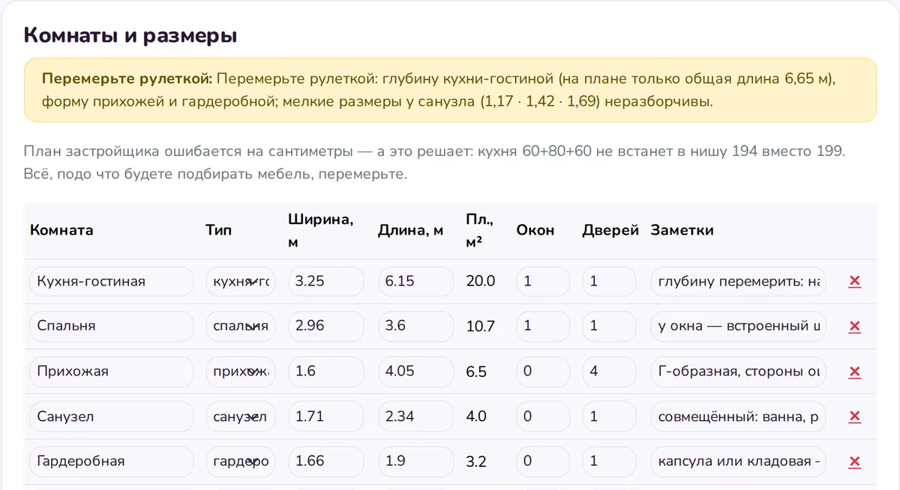Click windows count field of Гардеробная

[x=543, y=462]
